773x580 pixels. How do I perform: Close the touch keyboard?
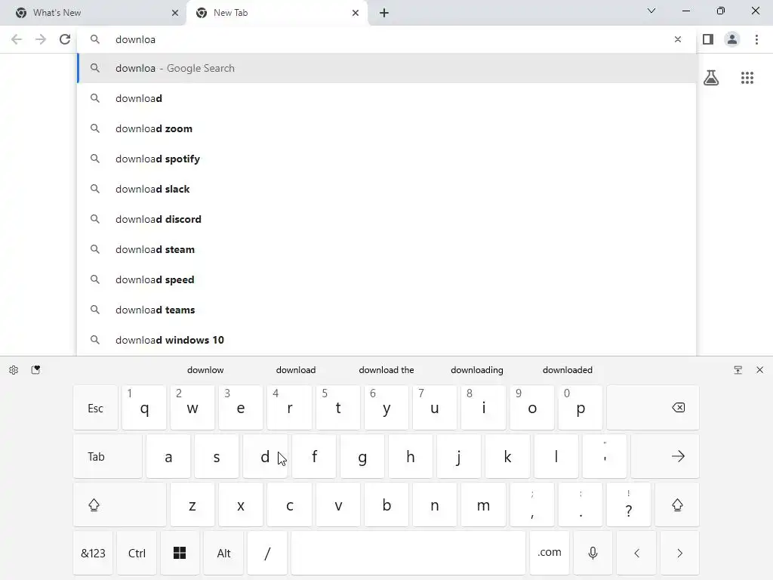[x=759, y=370]
